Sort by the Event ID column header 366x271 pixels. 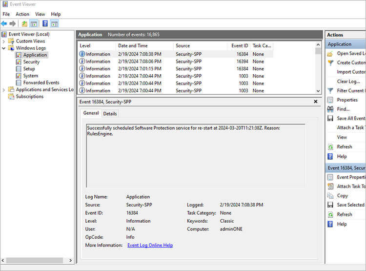point(239,46)
